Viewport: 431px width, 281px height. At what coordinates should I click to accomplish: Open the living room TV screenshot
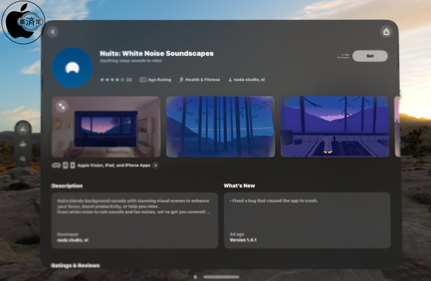click(106, 127)
